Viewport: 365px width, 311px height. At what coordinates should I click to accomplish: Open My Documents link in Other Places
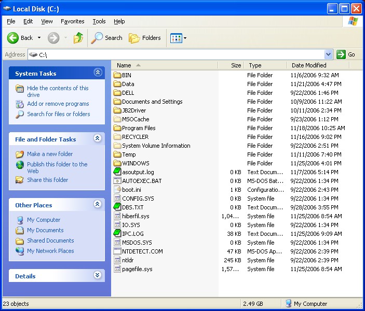tap(45, 230)
